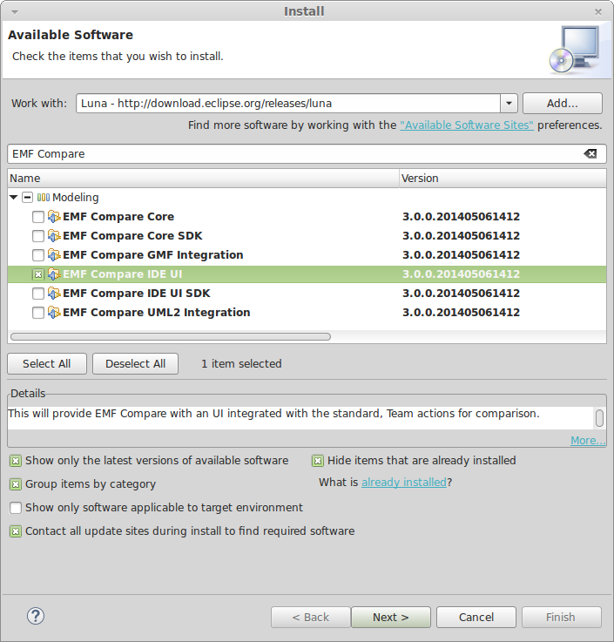Click the EMF Compare GMF Integration feature icon

[54, 255]
